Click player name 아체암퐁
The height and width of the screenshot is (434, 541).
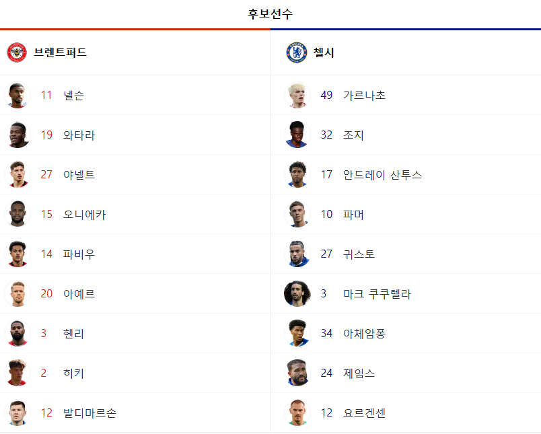[364, 333]
